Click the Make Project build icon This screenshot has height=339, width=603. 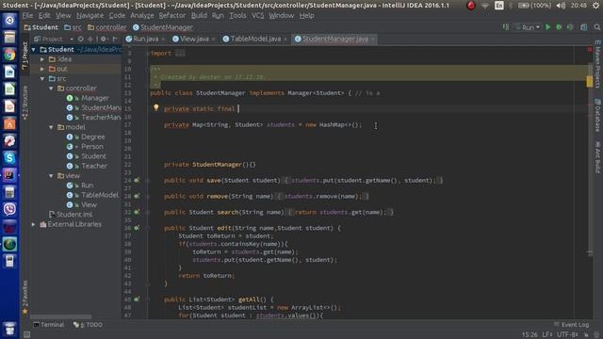[506, 27]
